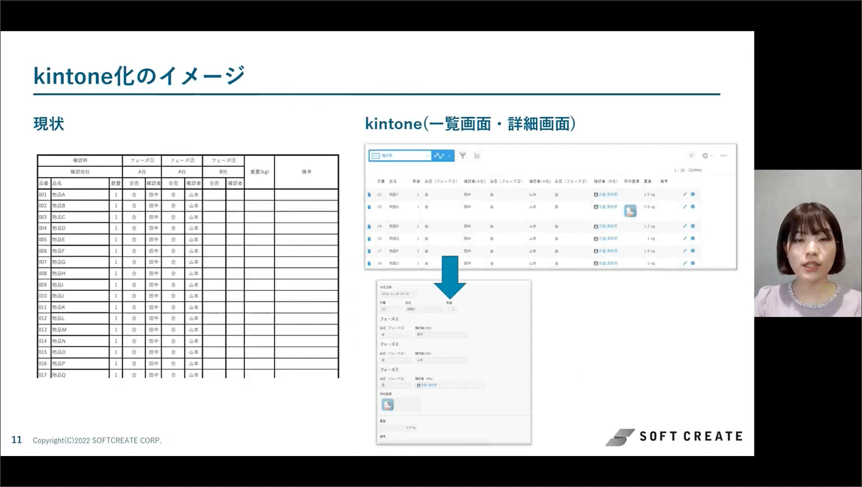The image size is (862, 487).
Task: Expand the blue graph view dropdown
Action: coord(443,156)
